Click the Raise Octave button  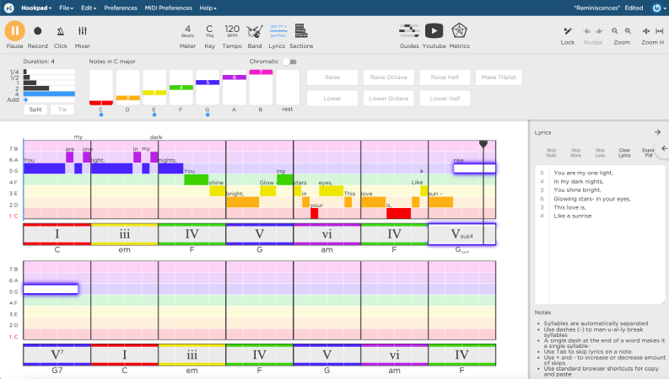click(386, 77)
